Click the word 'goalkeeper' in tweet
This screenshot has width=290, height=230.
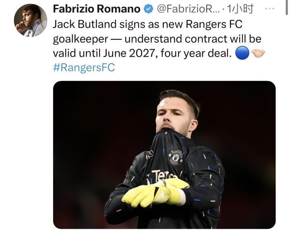[x=81, y=39]
